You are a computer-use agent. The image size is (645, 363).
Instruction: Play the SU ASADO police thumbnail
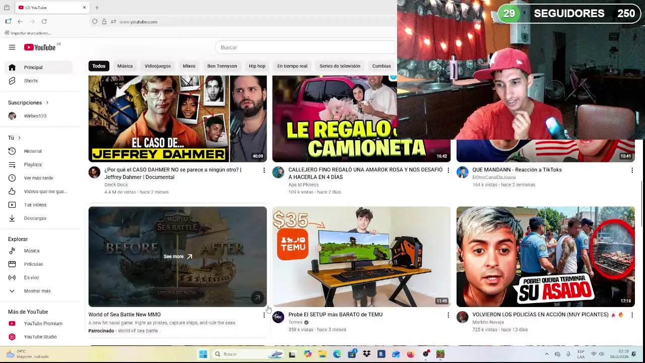coord(546,257)
